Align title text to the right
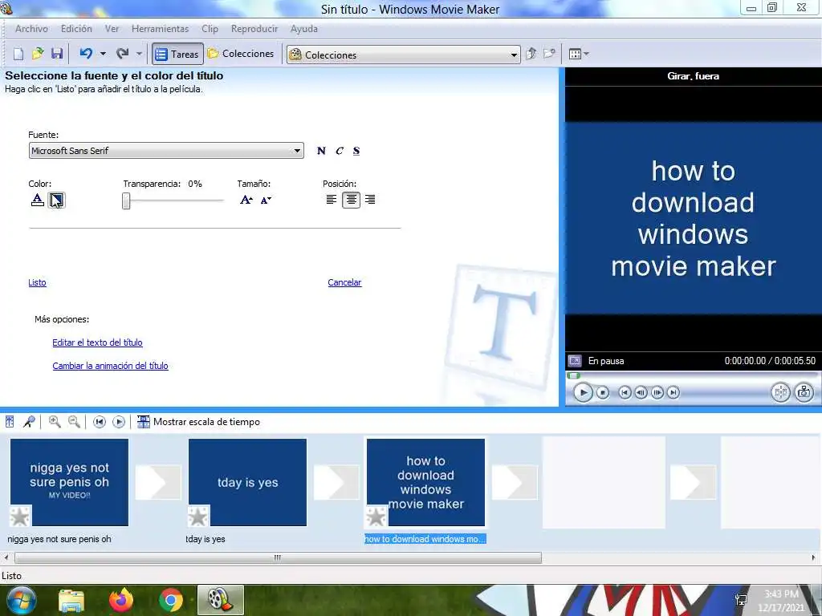 click(x=370, y=200)
